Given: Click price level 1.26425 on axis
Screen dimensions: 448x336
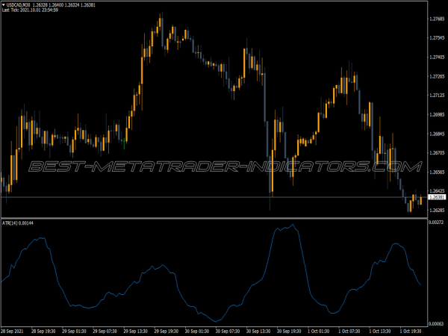Looking at the screenshot, I should pyautogui.click(x=437, y=191).
